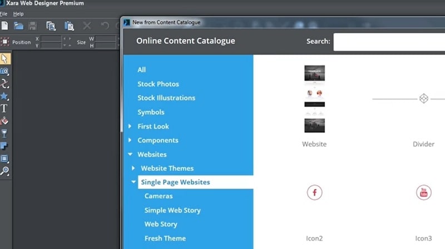Open the Simple Web Story category
This screenshot has height=249, width=445.
click(x=172, y=210)
